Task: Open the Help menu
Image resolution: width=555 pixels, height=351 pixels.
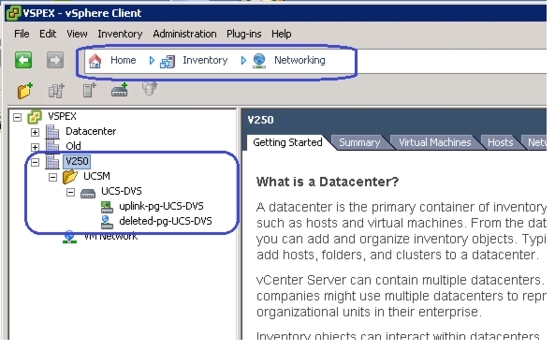Action: point(282,34)
